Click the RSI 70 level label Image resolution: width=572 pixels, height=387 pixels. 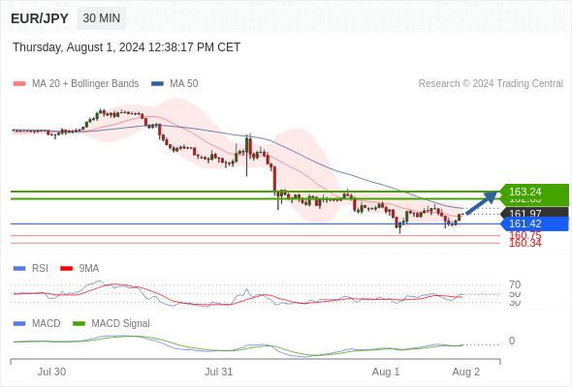[515, 284]
